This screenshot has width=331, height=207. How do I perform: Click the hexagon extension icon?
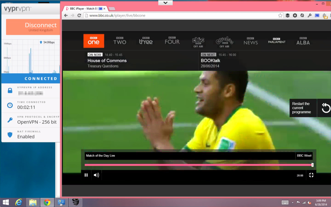295,15
